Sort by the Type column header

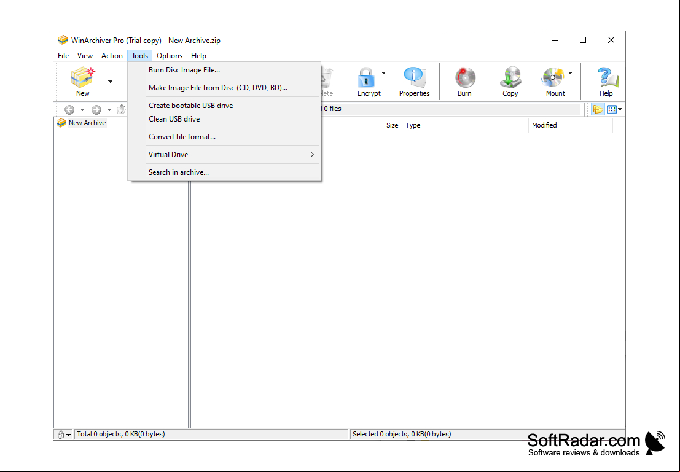tap(466, 125)
